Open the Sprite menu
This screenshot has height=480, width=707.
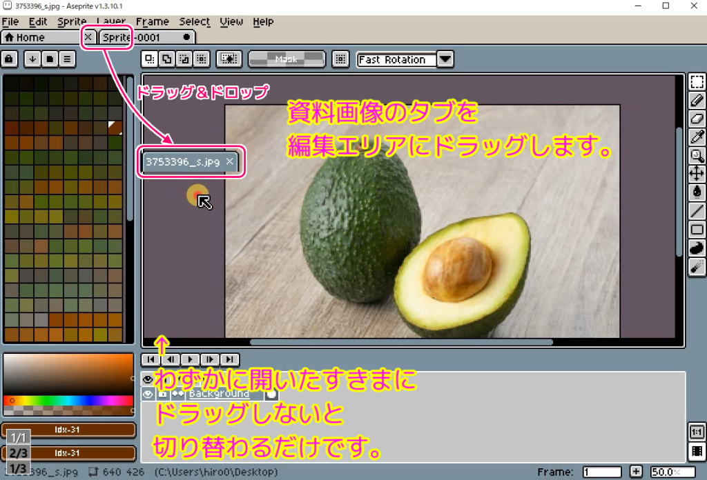pos(71,21)
